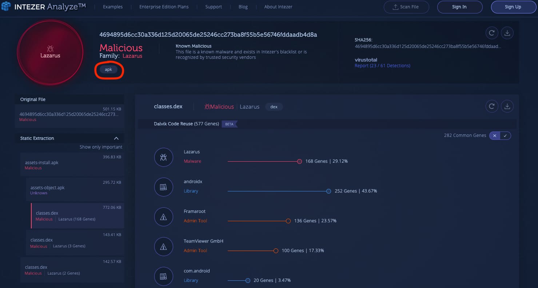Click the Intezer Analyze cube logo

point(6,7)
